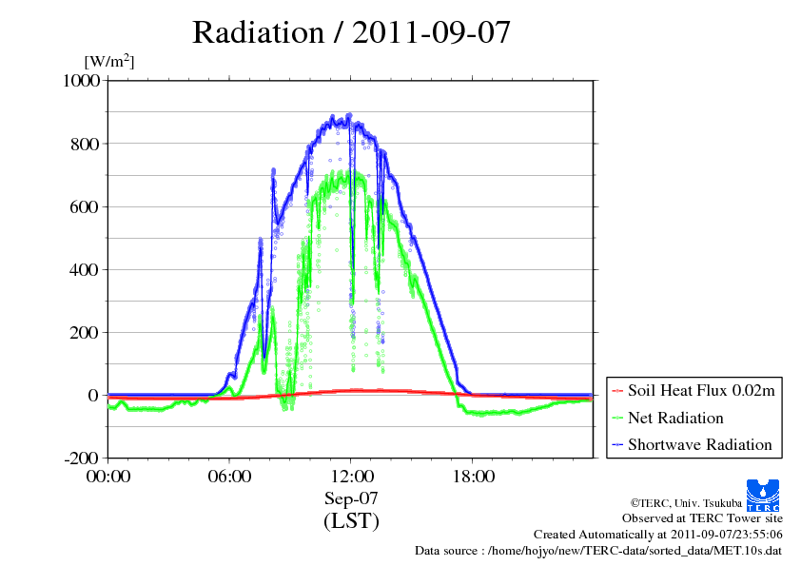This screenshot has width=801, height=566.
Task: Click the '(LST)' timezone label
Action: [351, 521]
